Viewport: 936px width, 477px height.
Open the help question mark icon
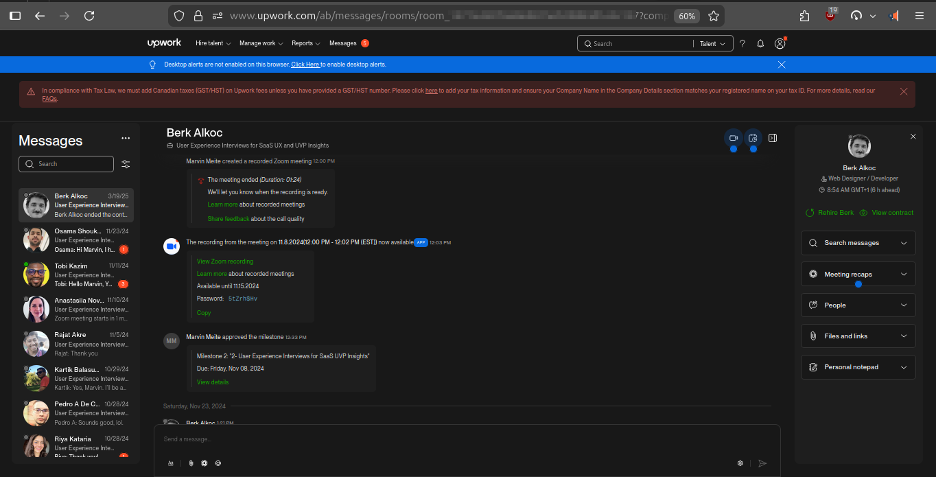742,44
